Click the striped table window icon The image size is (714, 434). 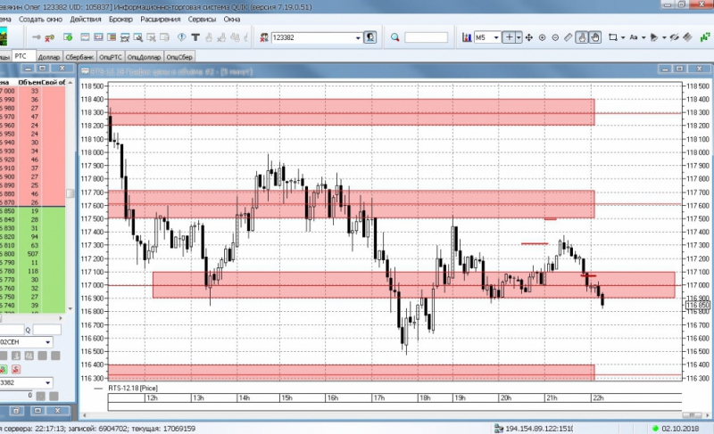click(x=112, y=37)
